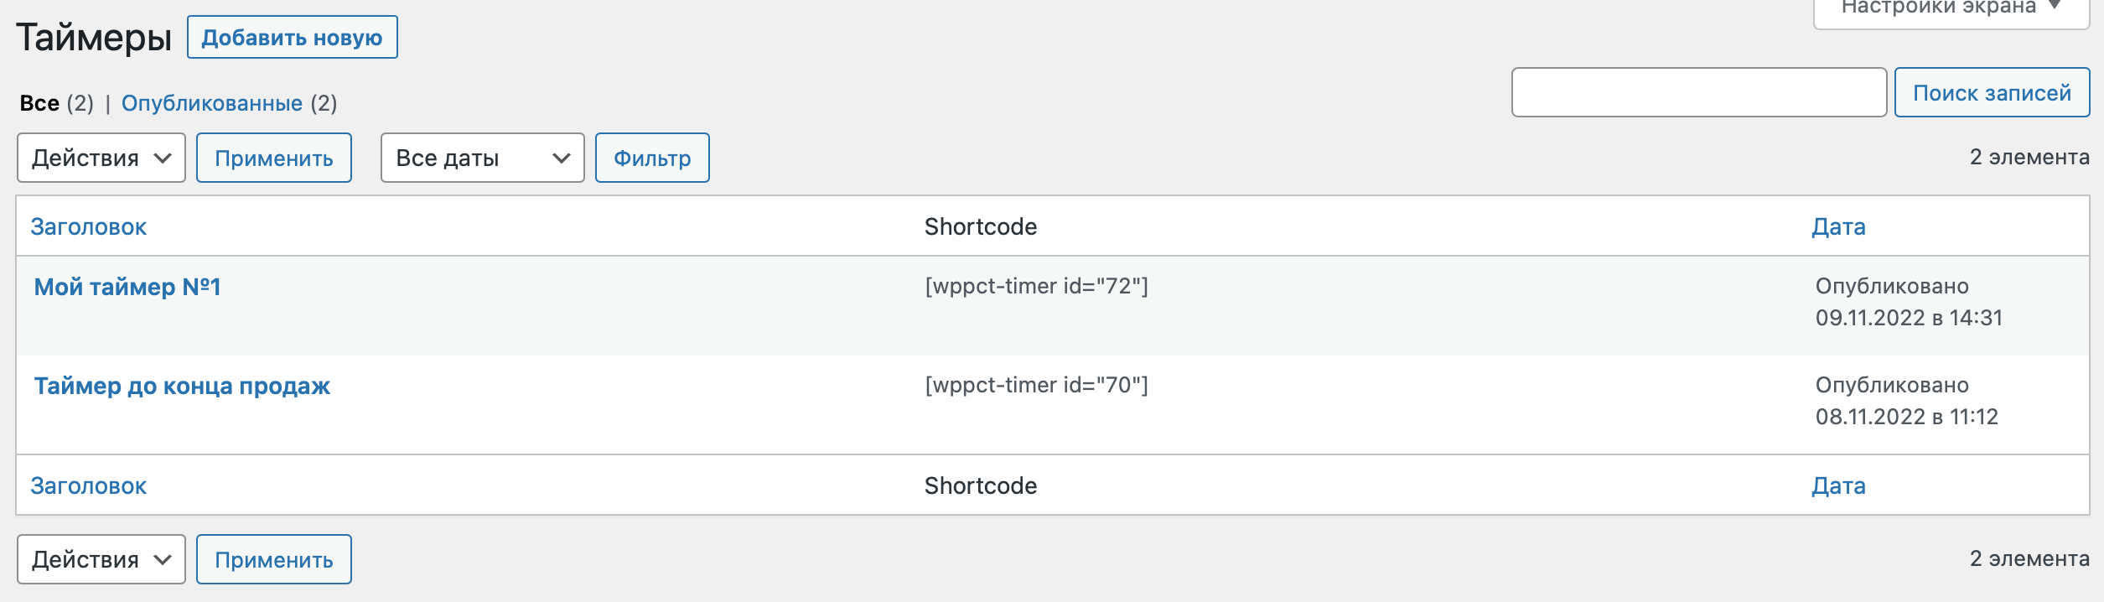Screen dimensions: 2104x602
Task: Click the top "Применить" button
Action: click(x=273, y=157)
